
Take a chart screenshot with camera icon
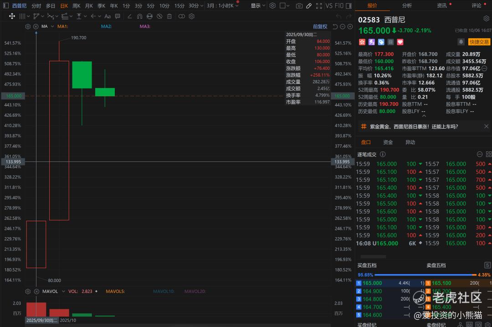tap(299, 5)
